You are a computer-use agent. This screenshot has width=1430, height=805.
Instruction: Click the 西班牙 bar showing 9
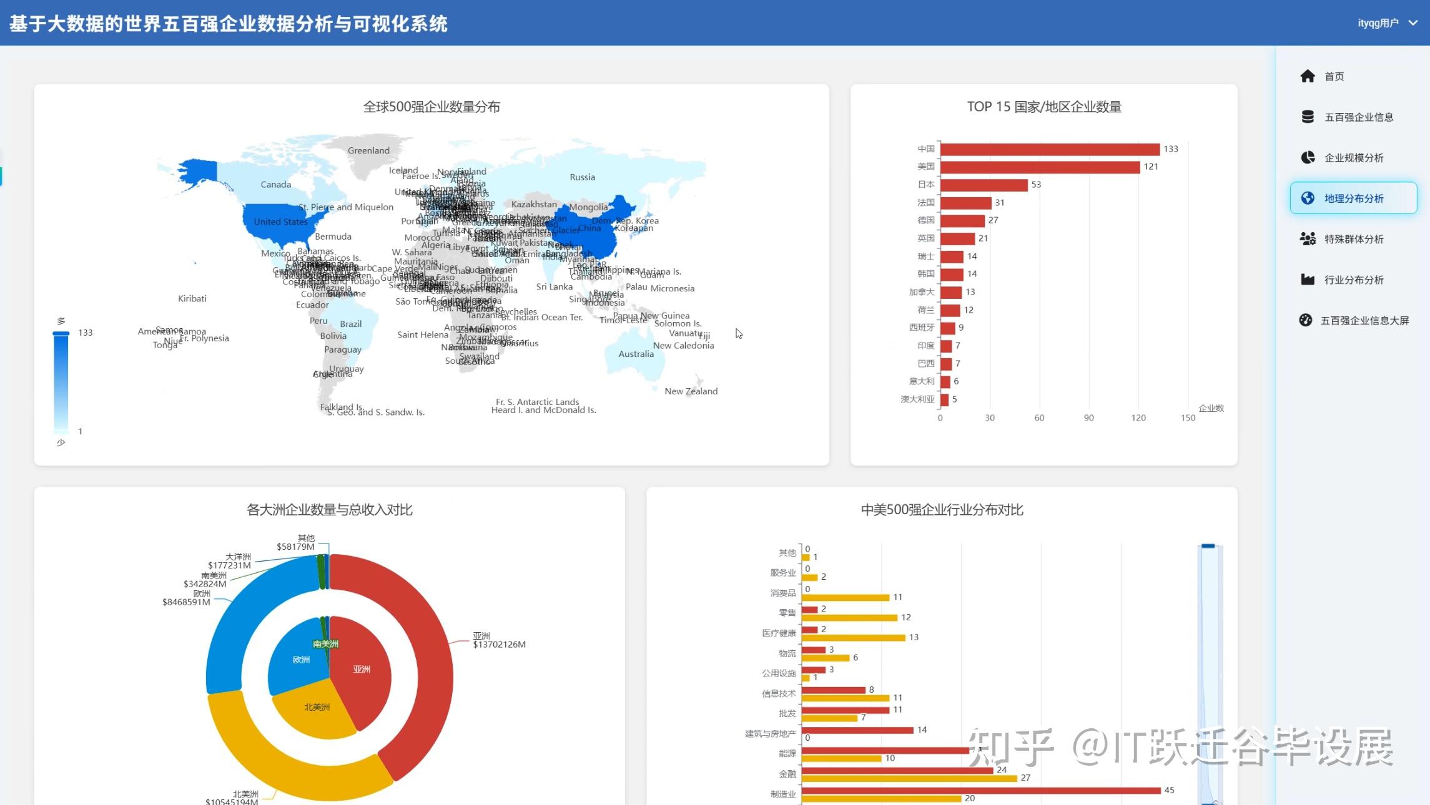click(948, 328)
